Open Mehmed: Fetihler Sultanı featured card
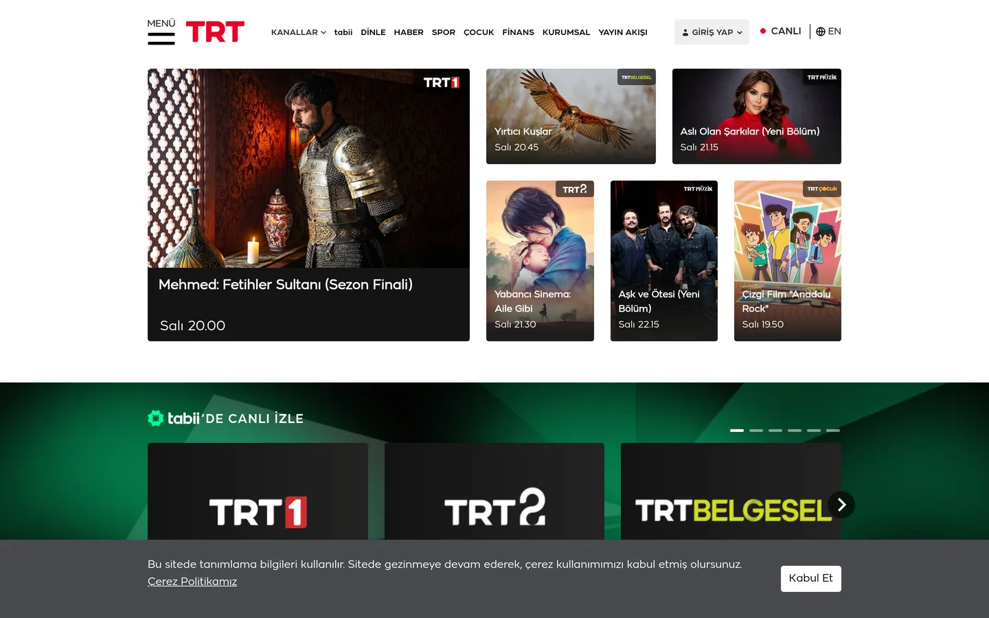This screenshot has width=989, height=618. [x=308, y=205]
